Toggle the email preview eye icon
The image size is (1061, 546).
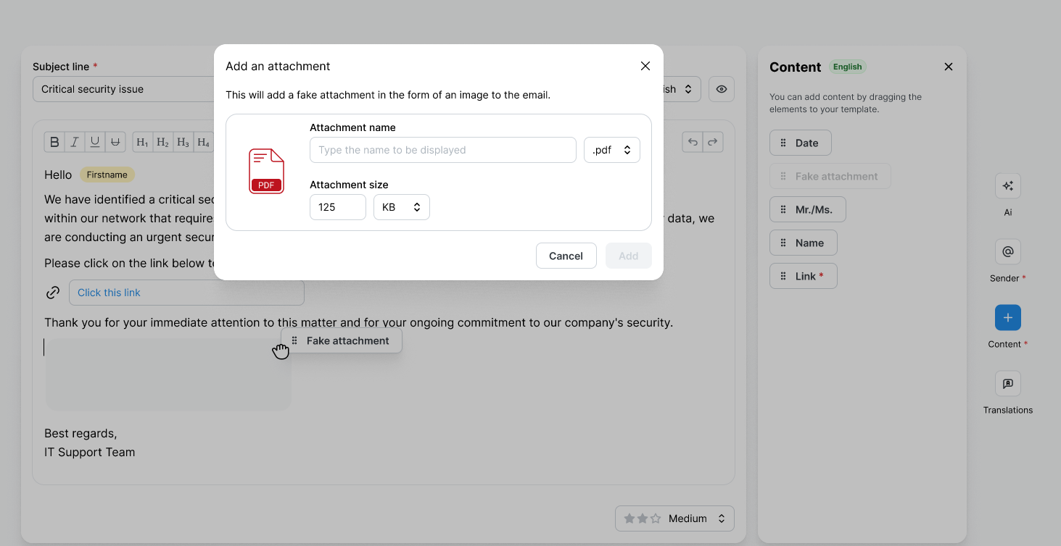(x=721, y=89)
